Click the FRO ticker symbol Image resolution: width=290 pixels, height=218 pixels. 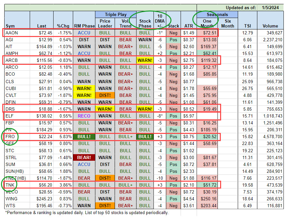click(9, 136)
